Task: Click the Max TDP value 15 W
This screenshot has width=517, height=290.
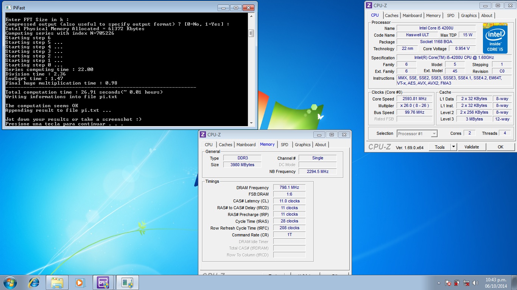Action: coord(467,35)
